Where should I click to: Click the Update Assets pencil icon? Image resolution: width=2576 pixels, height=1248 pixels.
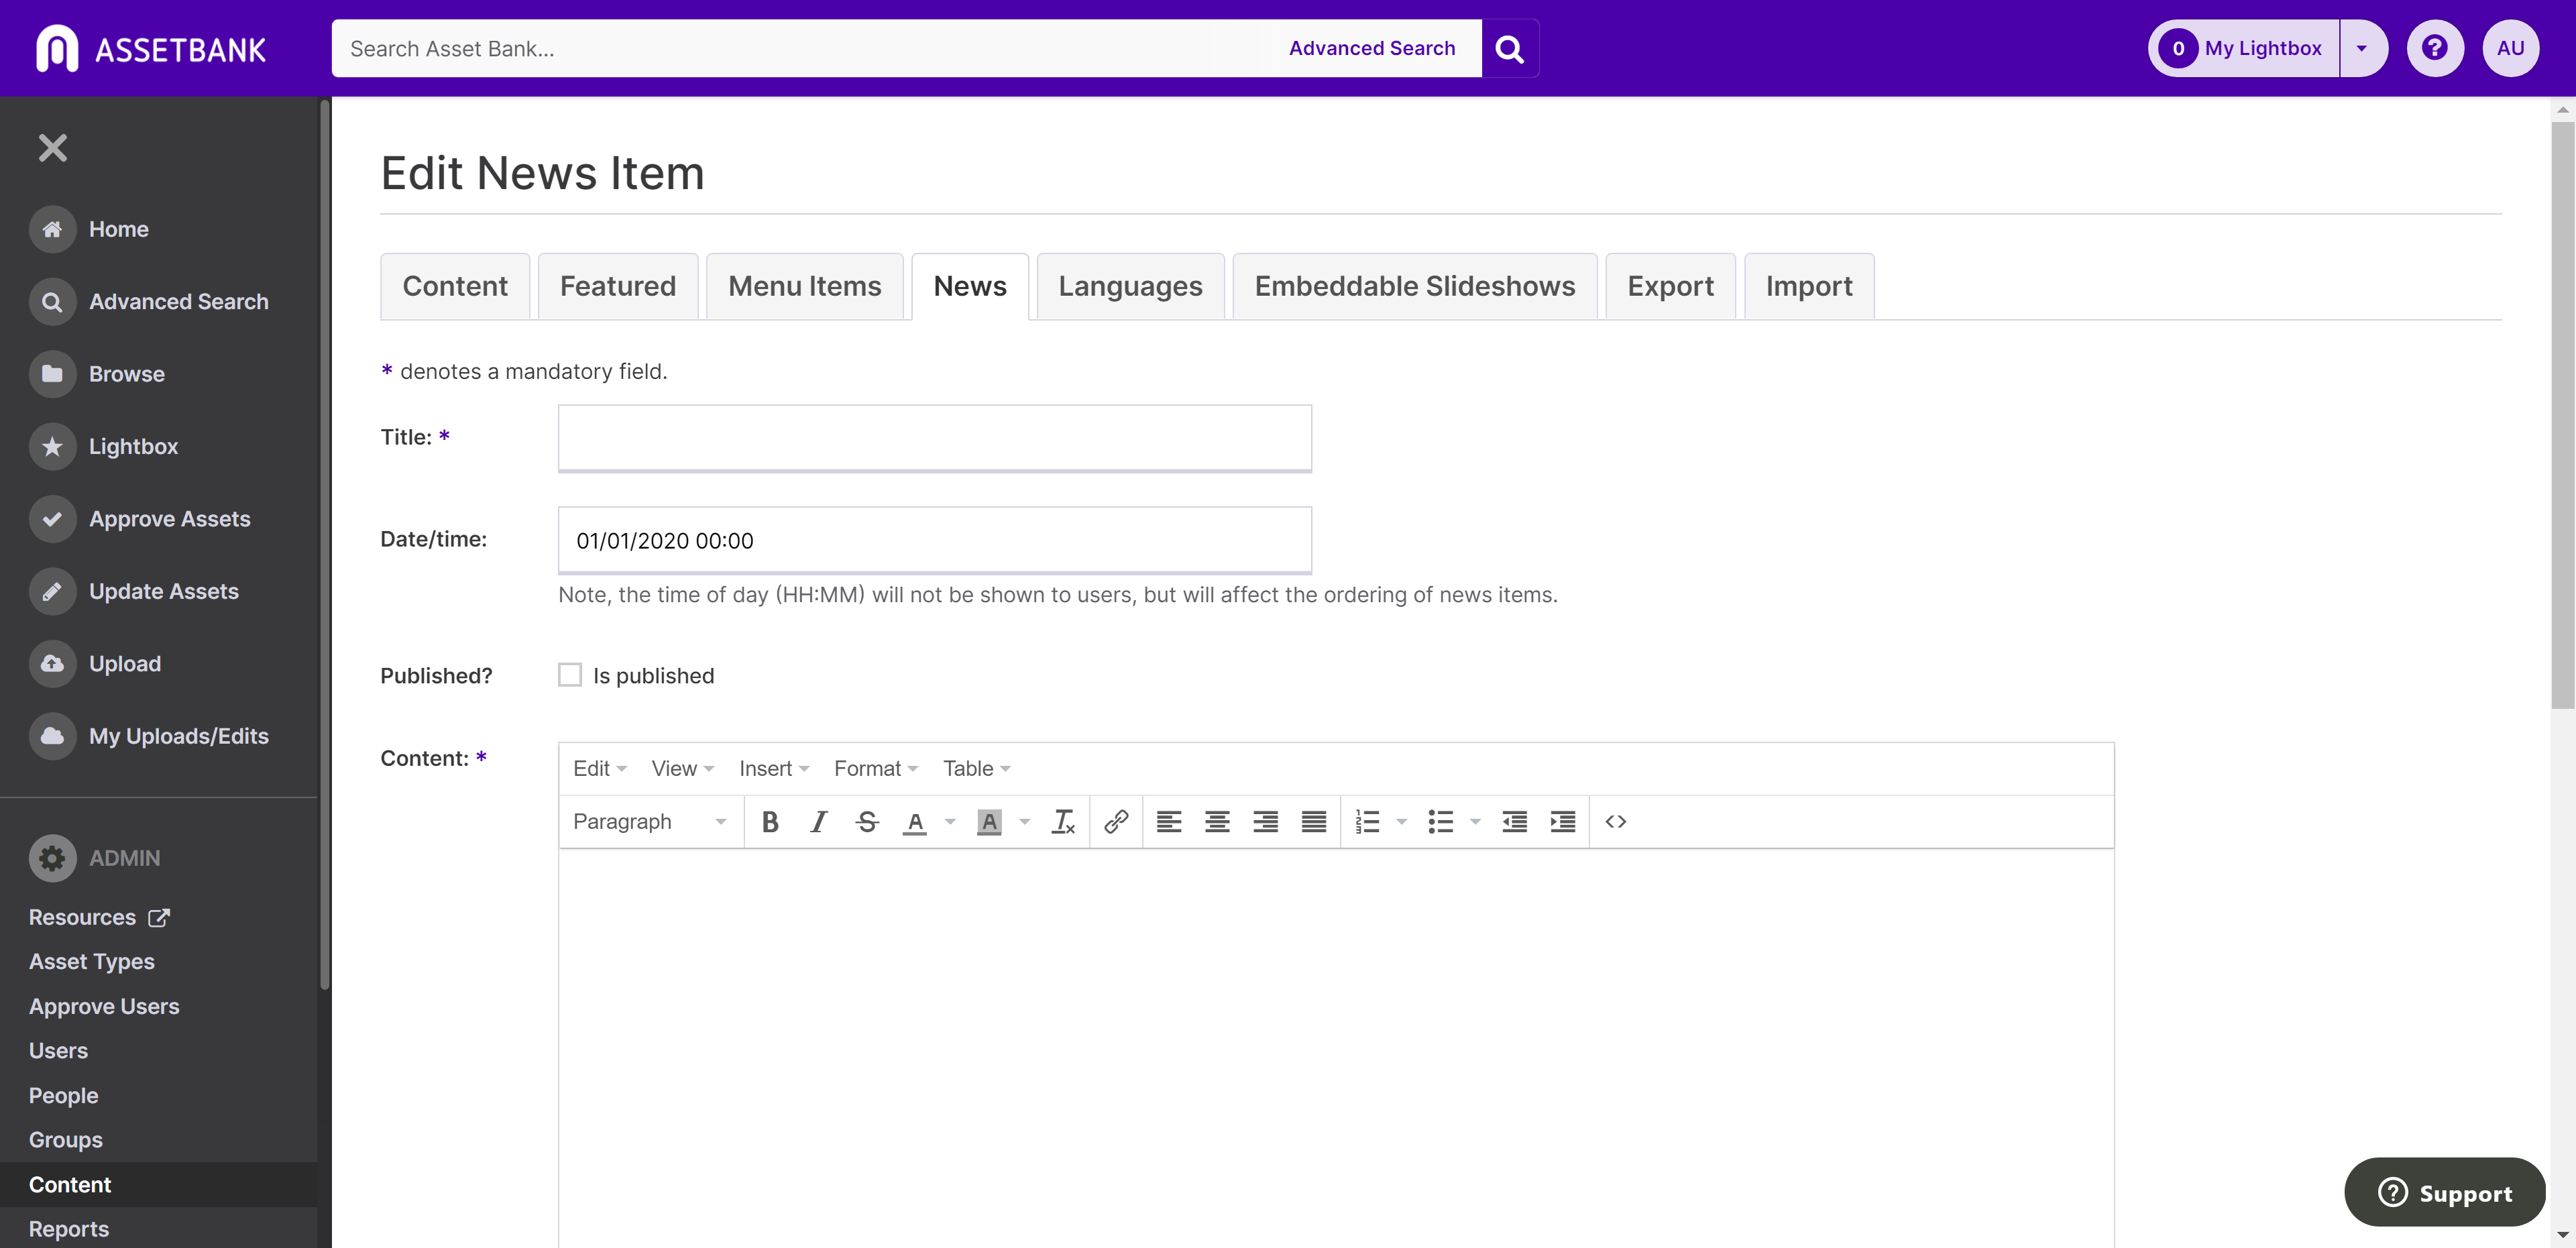point(53,592)
